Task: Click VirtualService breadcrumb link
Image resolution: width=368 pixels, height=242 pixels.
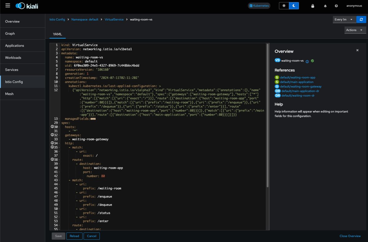Action: tap(114, 19)
